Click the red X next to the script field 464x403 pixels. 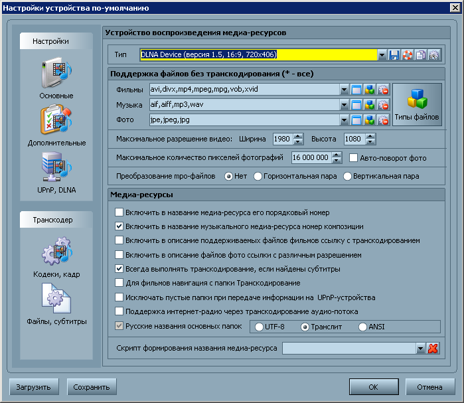[x=433, y=349]
